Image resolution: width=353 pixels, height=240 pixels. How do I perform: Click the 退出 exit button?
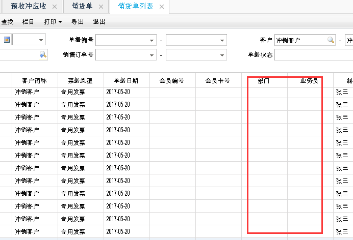[x=99, y=22]
